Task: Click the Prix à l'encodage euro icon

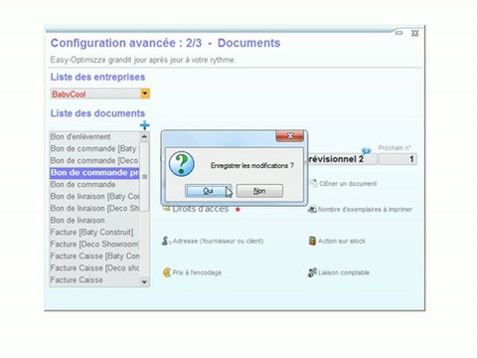Action: tap(167, 272)
